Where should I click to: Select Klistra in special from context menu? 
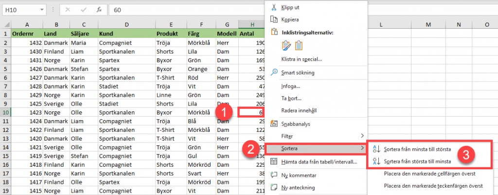(302, 59)
